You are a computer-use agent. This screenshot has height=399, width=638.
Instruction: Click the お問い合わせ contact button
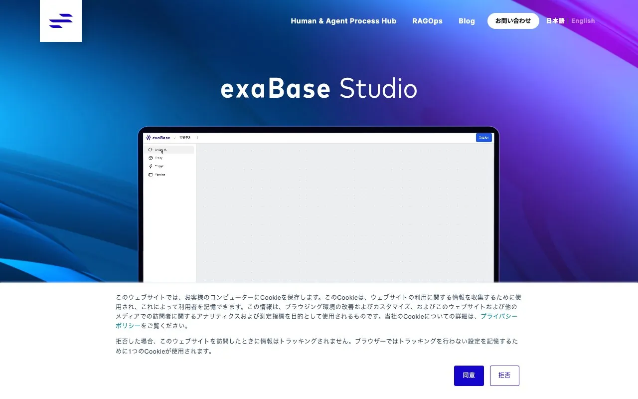(513, 21)
